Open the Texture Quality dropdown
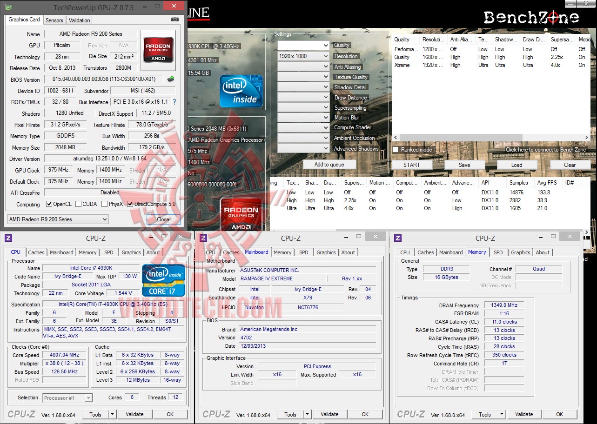 pyautogui.click(x=303, y=77)
